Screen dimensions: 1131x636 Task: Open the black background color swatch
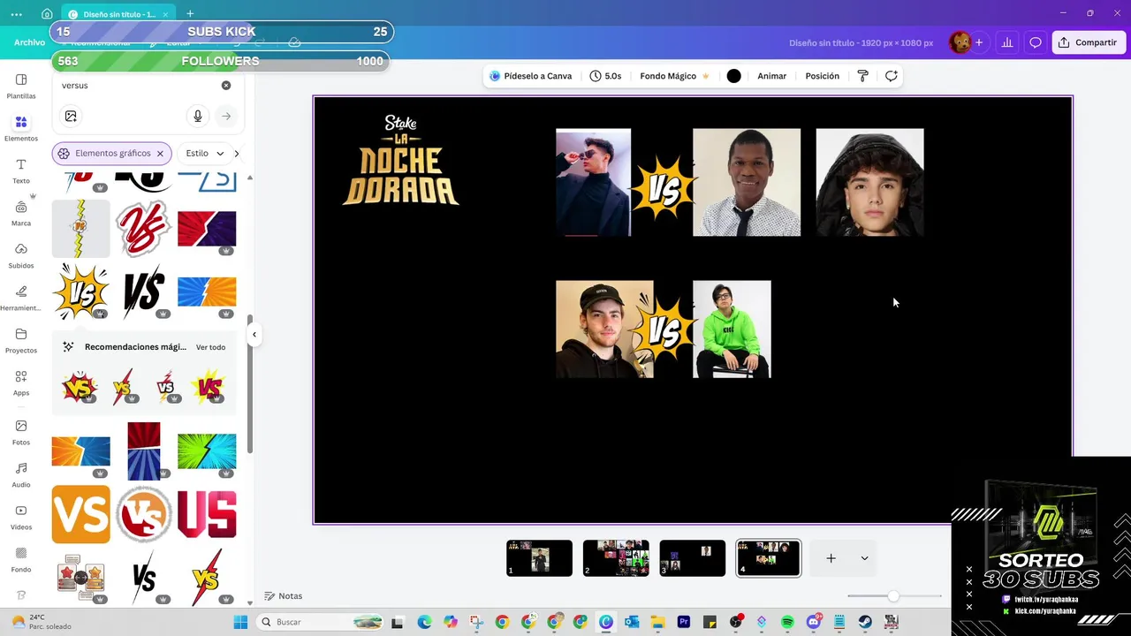point(733,76)
